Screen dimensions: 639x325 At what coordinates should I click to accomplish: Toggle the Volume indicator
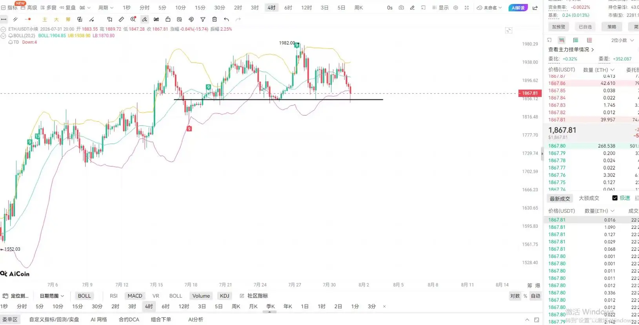(x=201, y=296)
